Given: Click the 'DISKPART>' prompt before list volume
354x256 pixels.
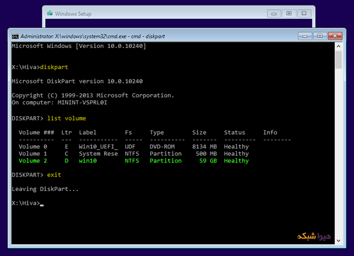Looking at the screenshot, I should click(28, 118).
